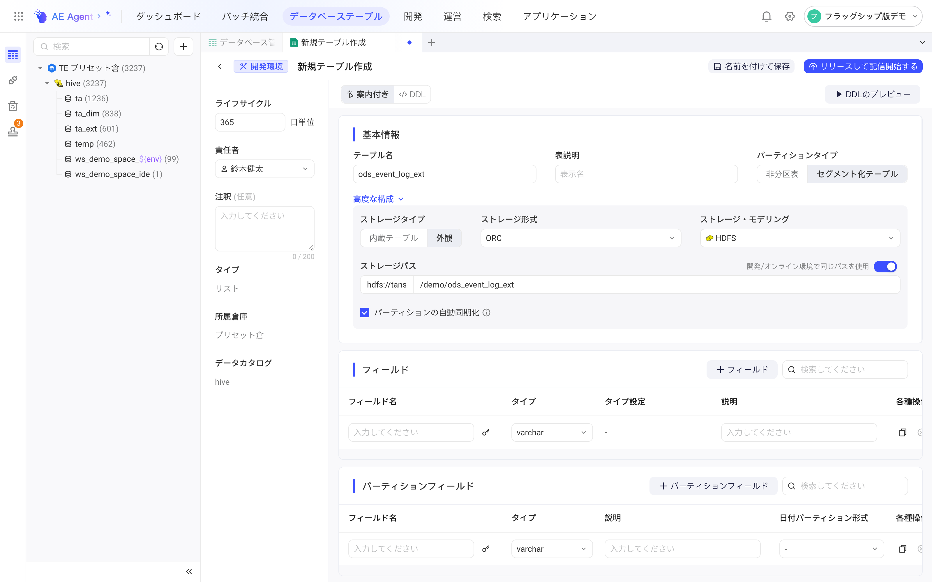Image resolution: width=932 pixels, height=582 pixels.
Task: Select 内蔵テーブル storage type
Action: [x=393, y=238]
